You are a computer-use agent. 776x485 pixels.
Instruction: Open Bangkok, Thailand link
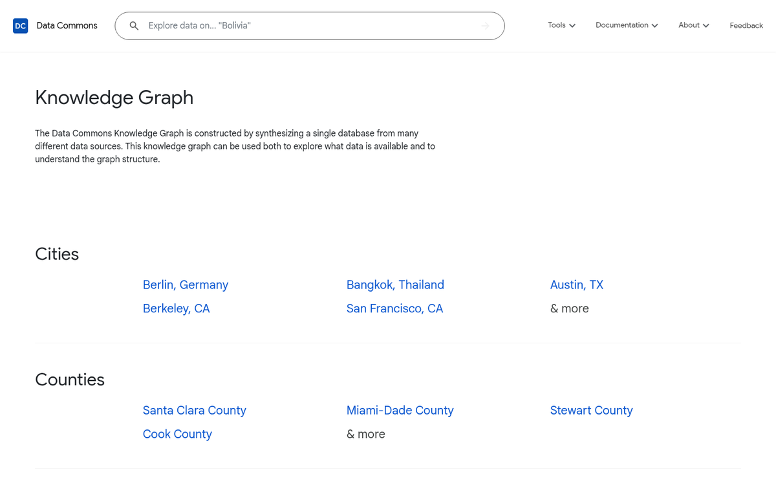395,285
